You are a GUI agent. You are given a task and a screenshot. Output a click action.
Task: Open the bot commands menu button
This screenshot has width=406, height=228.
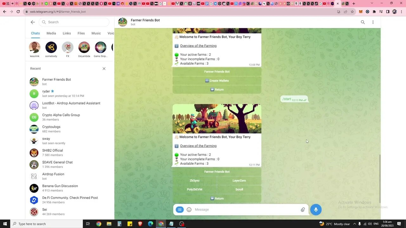click(x=180, y=210)
